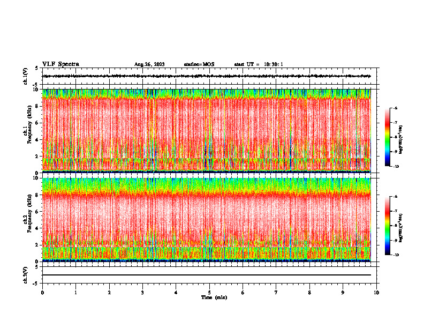Click the "-5" tick on ch.3 voltage axis
Screen dimensions: 424x328
click(36, 284)
